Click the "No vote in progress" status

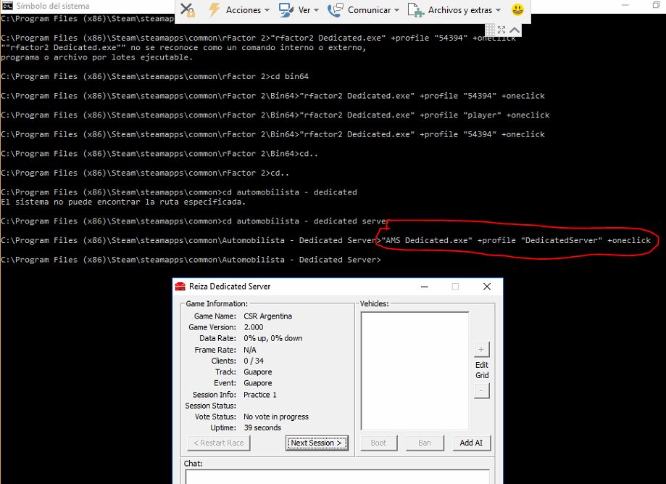coord(276,417)
